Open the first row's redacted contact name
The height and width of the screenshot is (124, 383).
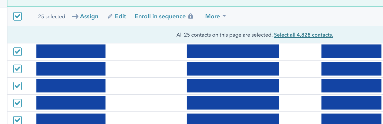point(71,51)
